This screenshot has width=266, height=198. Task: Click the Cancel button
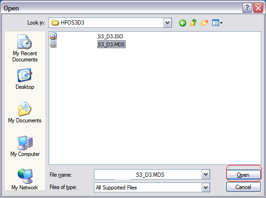pos(243,187)
